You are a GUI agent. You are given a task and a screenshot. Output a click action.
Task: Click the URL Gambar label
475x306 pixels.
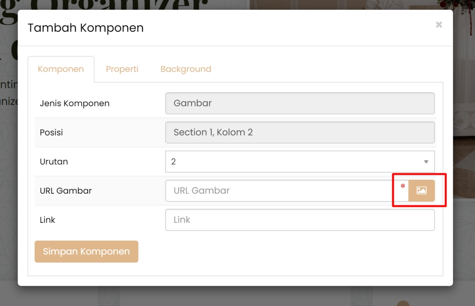click(66, 191)
